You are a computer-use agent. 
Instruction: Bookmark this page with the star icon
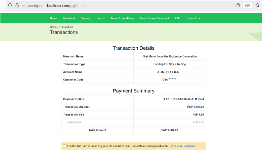257,5
